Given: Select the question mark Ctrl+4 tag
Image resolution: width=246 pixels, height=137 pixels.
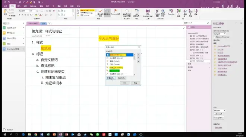Looking at the screenshot, I should (x=120, y=64).
